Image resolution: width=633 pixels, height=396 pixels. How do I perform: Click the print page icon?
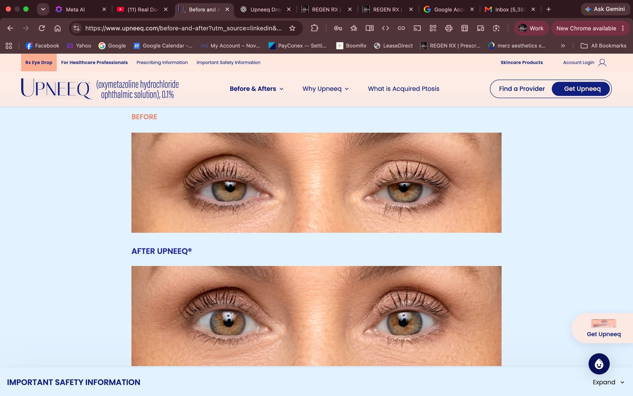(449, 28)
